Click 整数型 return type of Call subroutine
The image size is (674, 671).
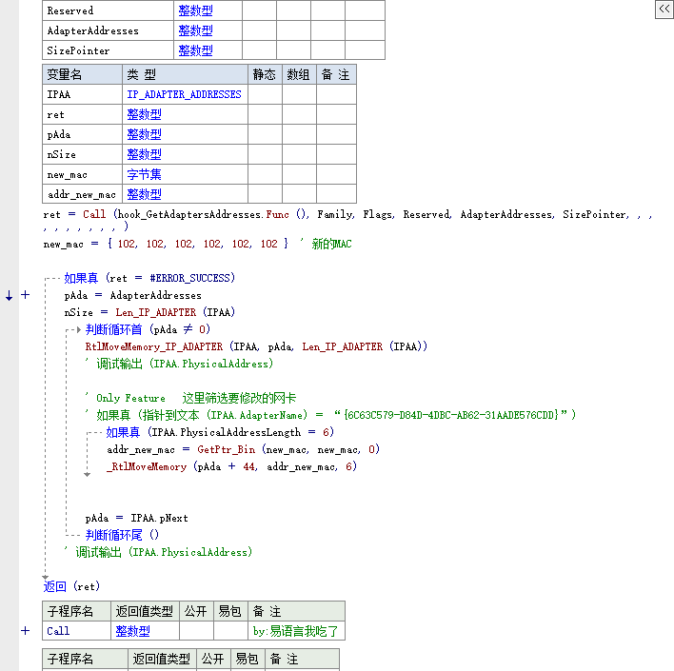[132, 631]
